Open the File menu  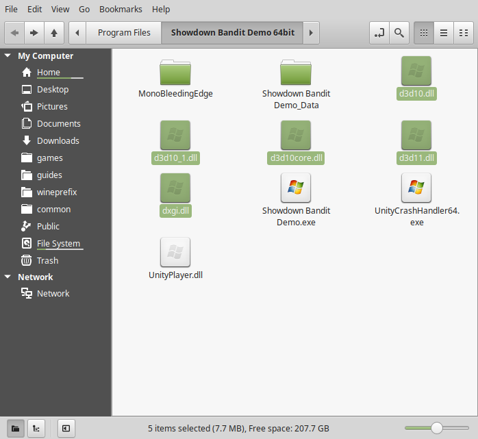[x=11, y=10]
